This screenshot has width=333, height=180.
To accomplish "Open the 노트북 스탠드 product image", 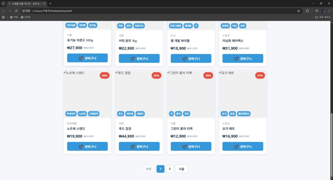I will point(87,94).
